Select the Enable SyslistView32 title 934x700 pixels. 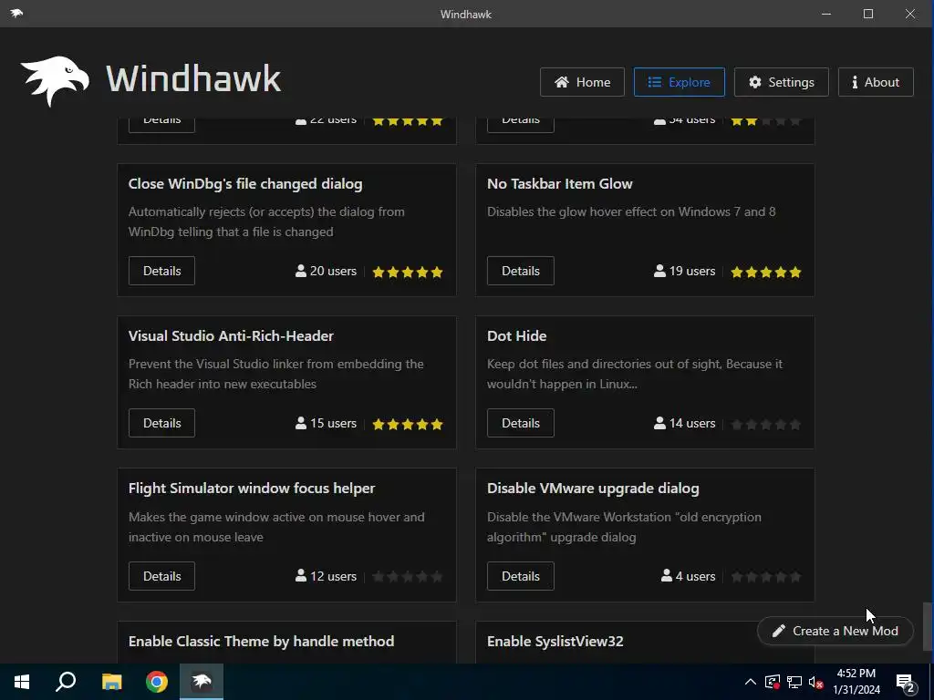tap(555, 641)
